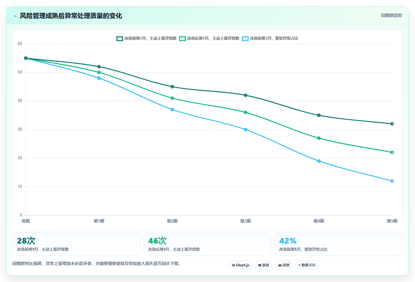Screen dimensions: 415x282
Task: Click the title 风险管理成熟后异常处理质量的变化
Action: click(x=71, y=16)
